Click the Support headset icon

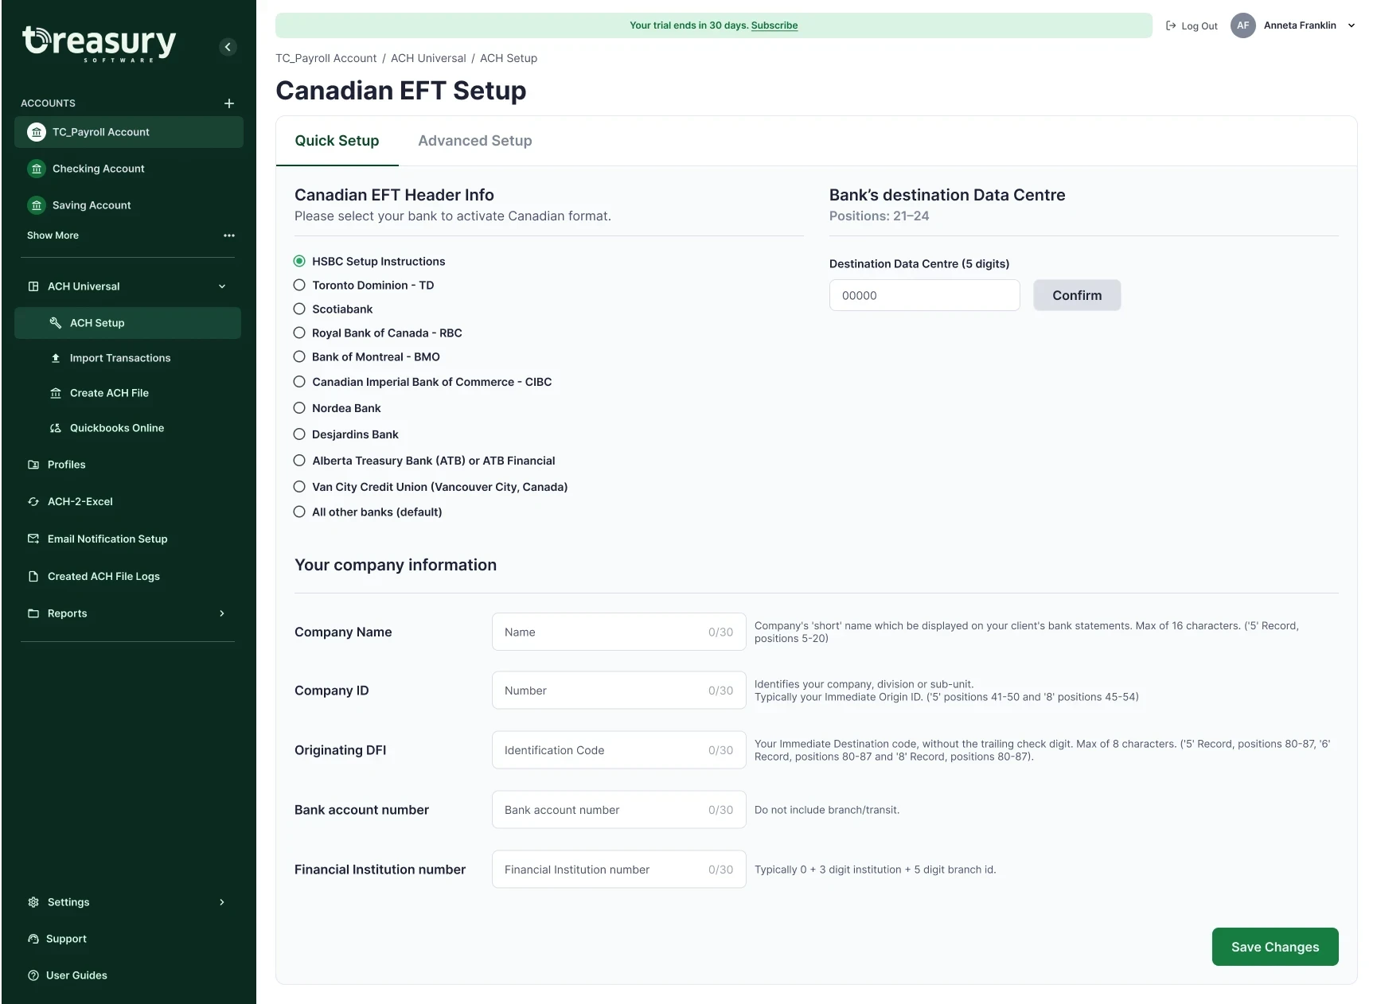[x=33, y=939]
